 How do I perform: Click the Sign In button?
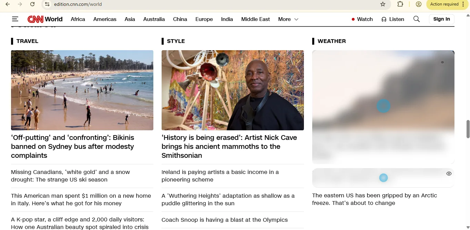(441, 19)
